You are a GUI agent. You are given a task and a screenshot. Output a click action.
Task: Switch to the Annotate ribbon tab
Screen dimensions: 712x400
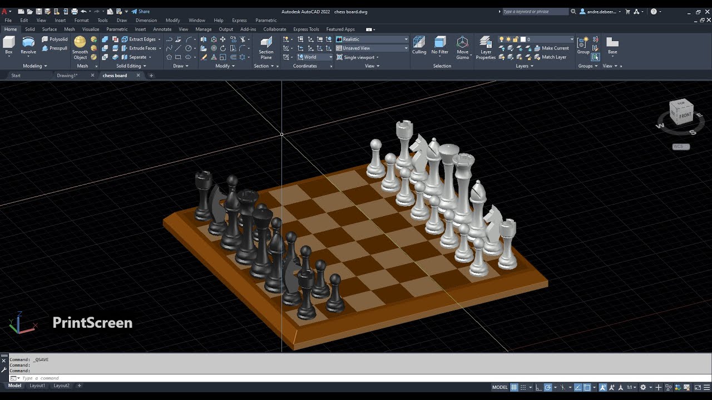(x=162, y=29)
